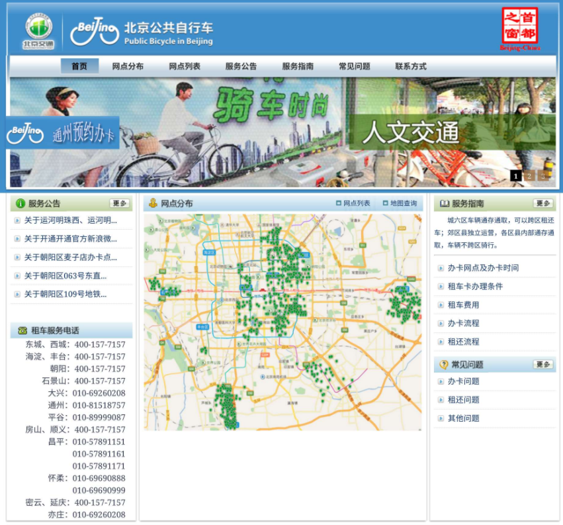This screenshot has height=525, width=563.
Task: Click the 更多 button in 服务指南 panel
Action: tap(542, 203)
